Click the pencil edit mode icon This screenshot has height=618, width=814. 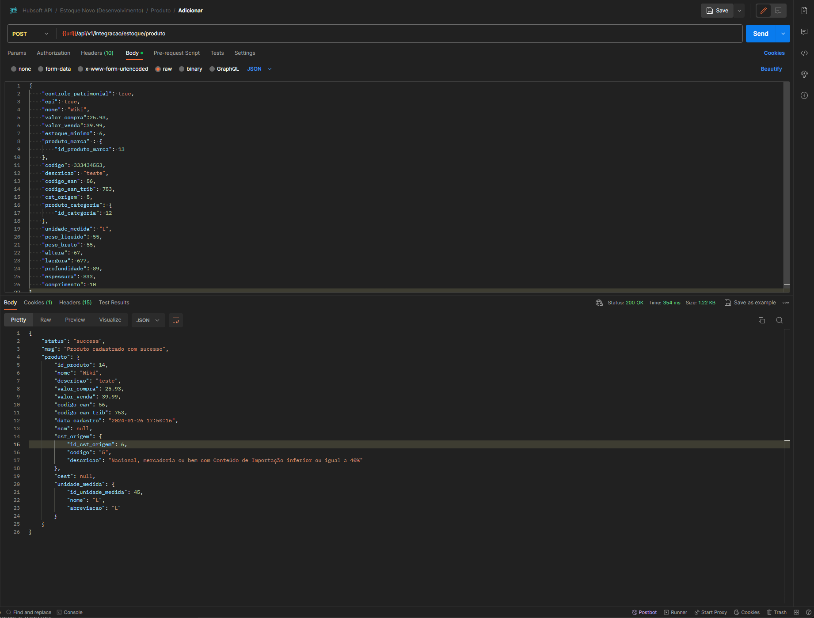pyautogui.click(x=764, y=11)
